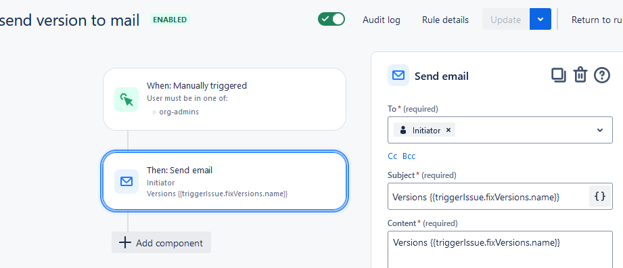623x268 pixels.
Task: Click the curly braces smart values button
Action: pyautogui.click(x=599, y=196)
